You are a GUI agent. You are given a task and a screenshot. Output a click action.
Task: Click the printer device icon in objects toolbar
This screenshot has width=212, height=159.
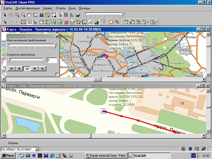tap(72, 22)
